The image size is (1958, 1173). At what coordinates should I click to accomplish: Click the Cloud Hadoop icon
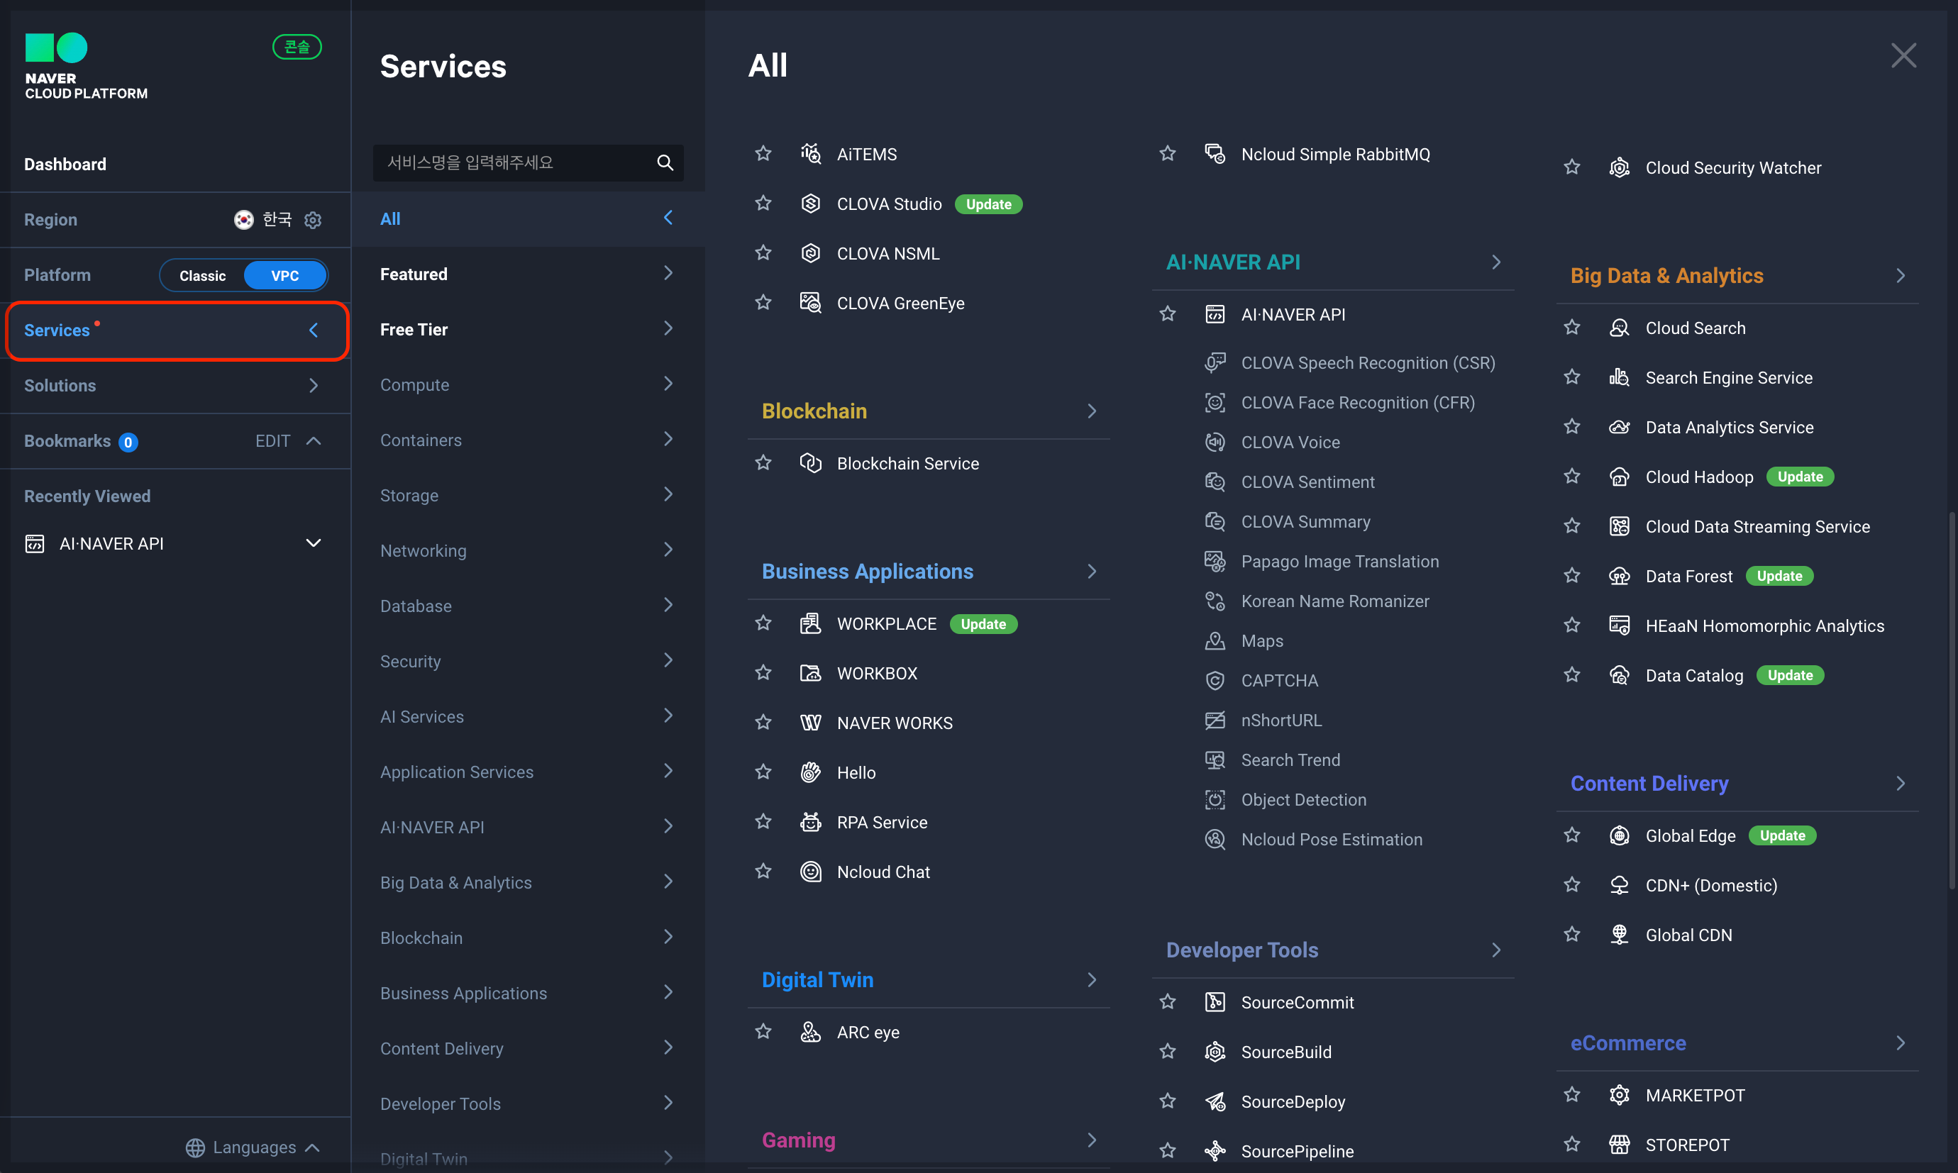click(1618, 477)
